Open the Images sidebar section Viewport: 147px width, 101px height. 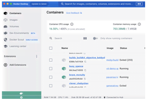point(14,20)
